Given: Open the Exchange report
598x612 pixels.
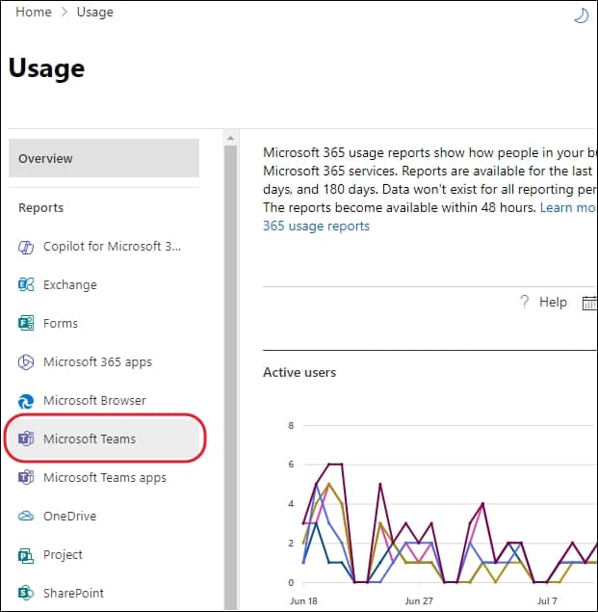Looking at the screenshot, I should 104,285.
